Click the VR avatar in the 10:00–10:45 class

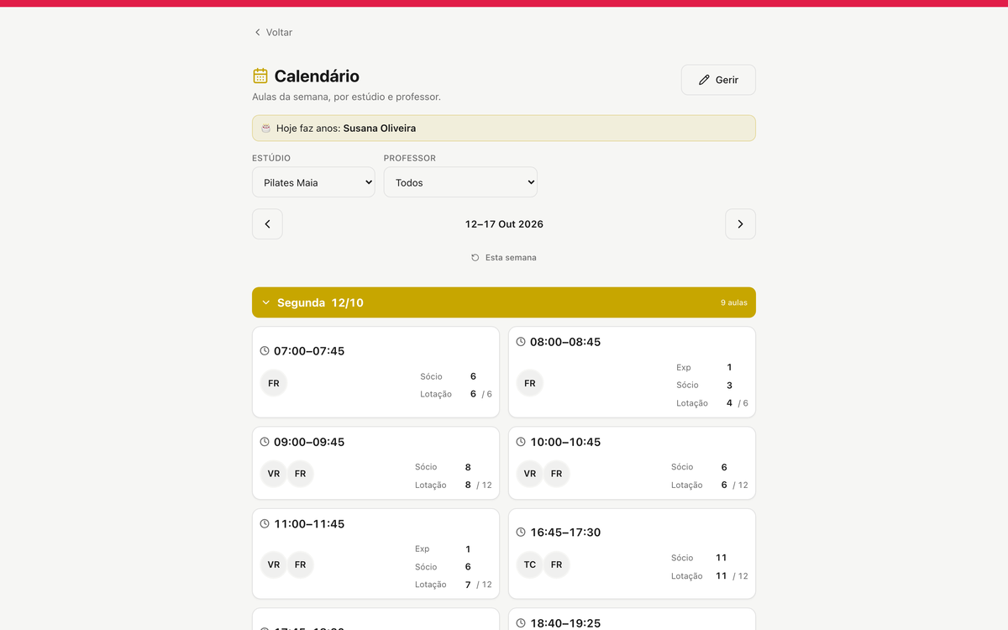[x=530, y=474]
